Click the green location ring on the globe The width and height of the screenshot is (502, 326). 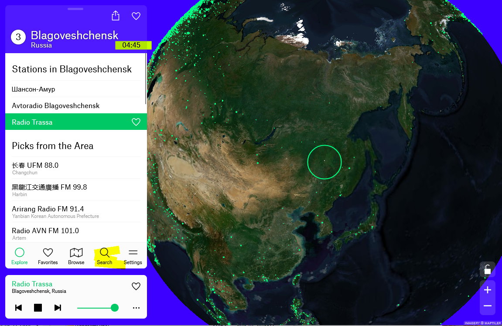click(324, 162)
